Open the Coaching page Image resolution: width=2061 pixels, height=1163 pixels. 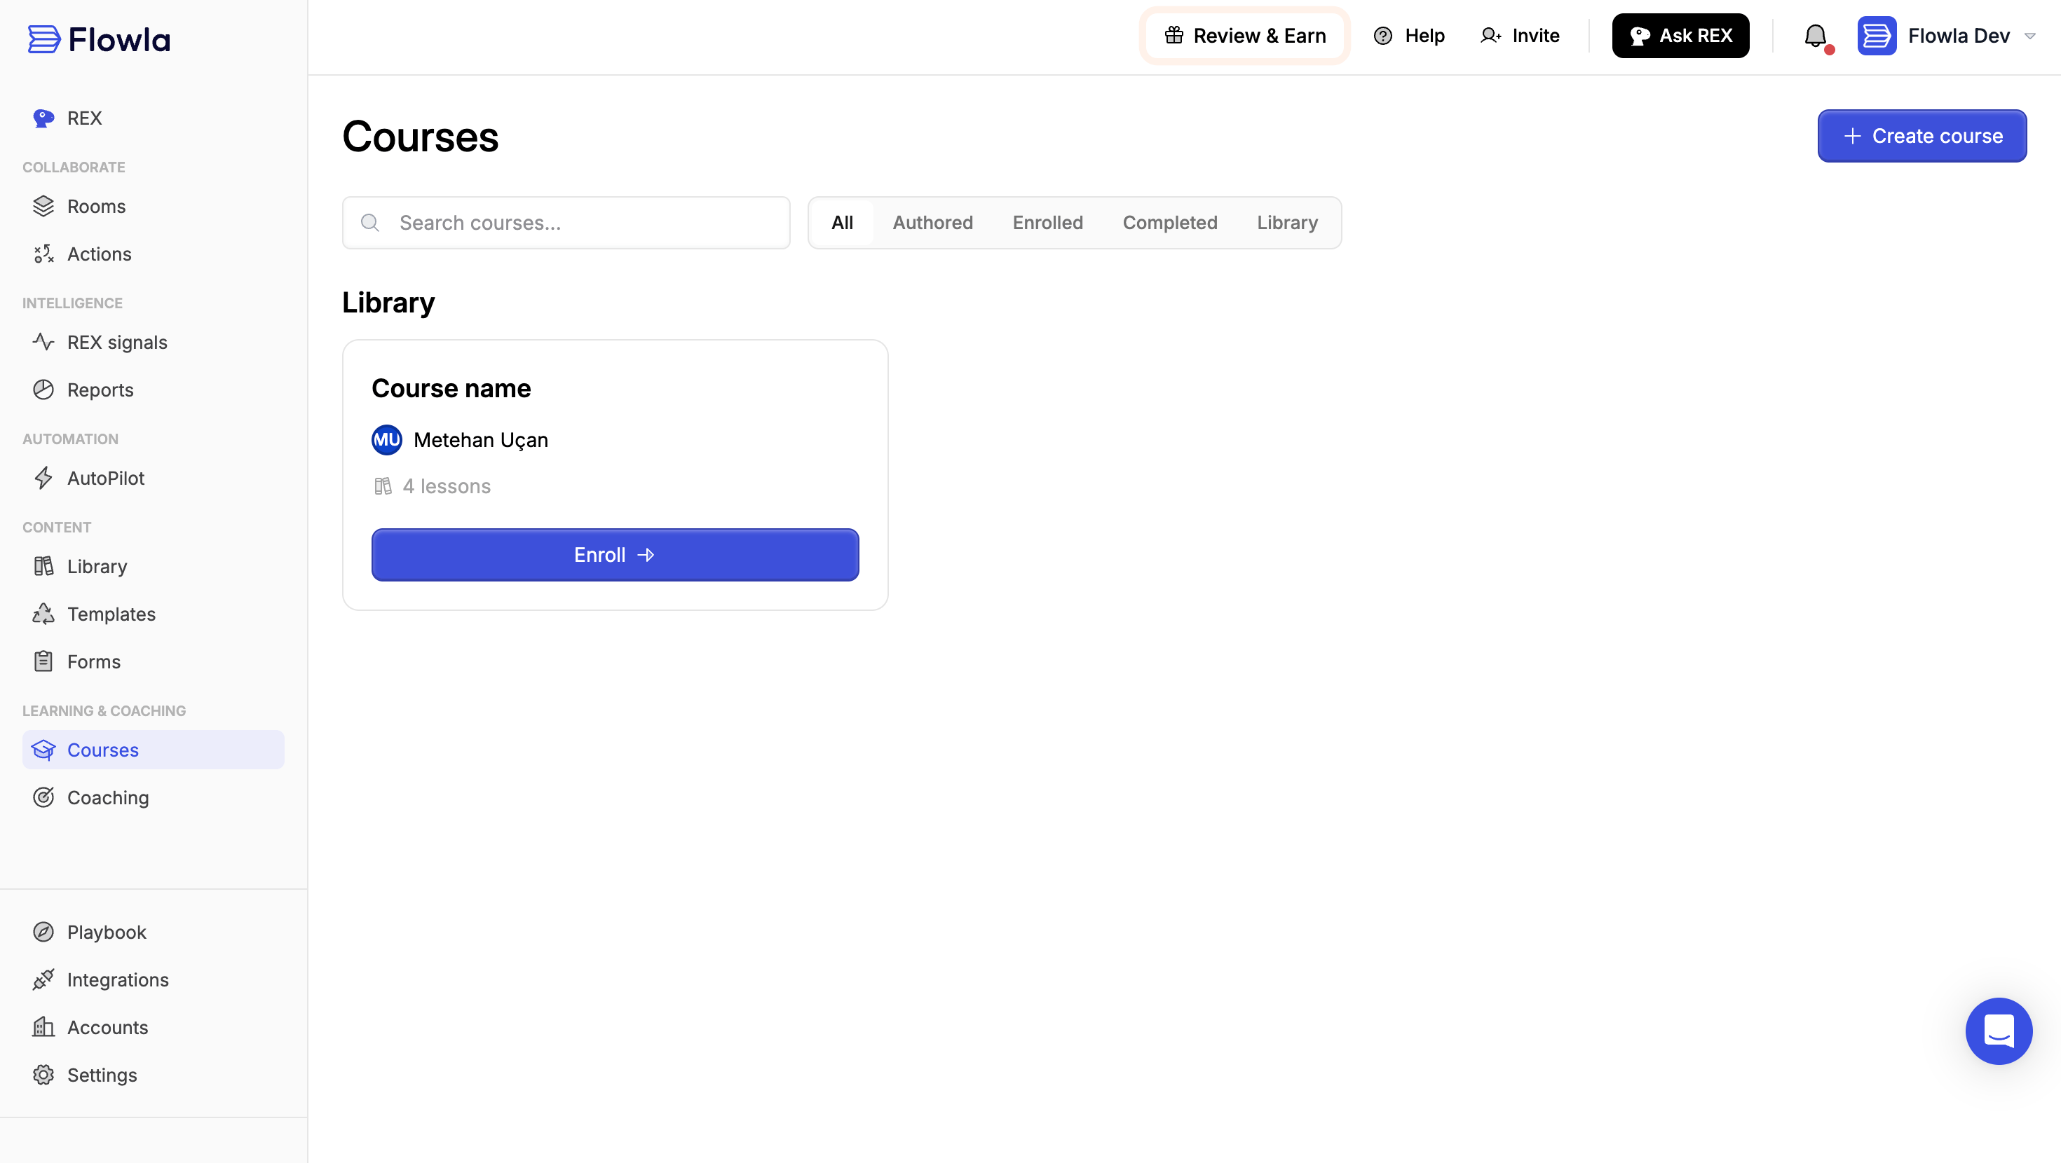(153, 797)
